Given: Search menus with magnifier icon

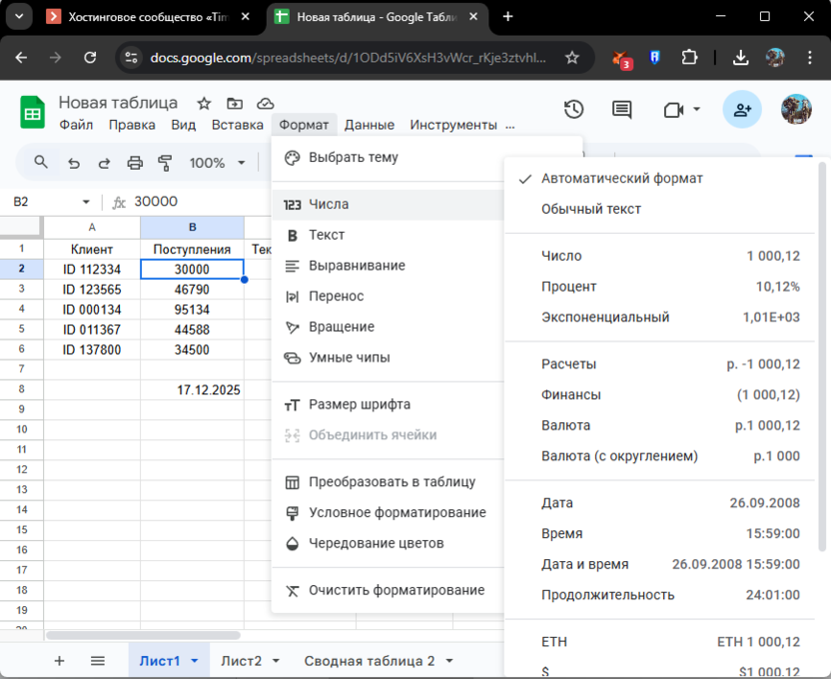Looking at the screenshot, I should (41, 163).
